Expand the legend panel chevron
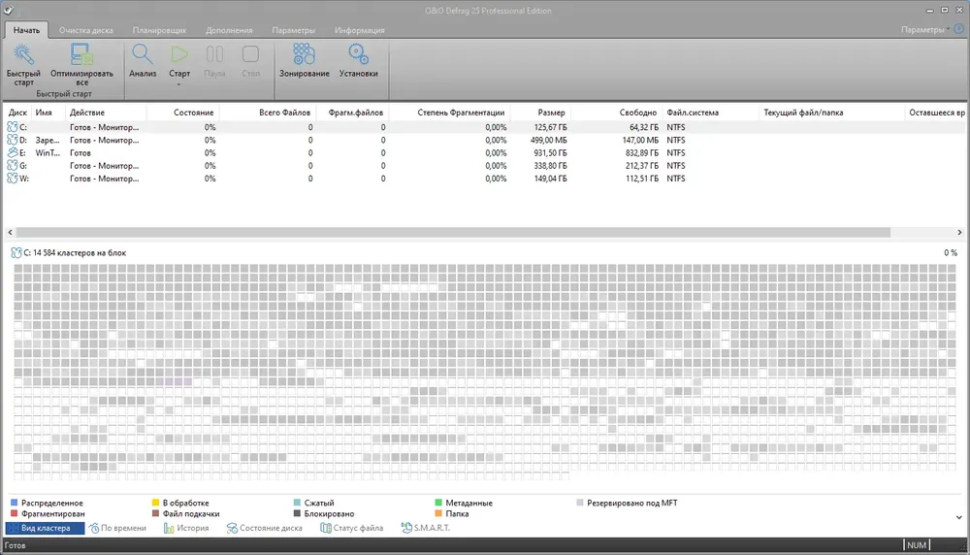 tap(959, 517)
